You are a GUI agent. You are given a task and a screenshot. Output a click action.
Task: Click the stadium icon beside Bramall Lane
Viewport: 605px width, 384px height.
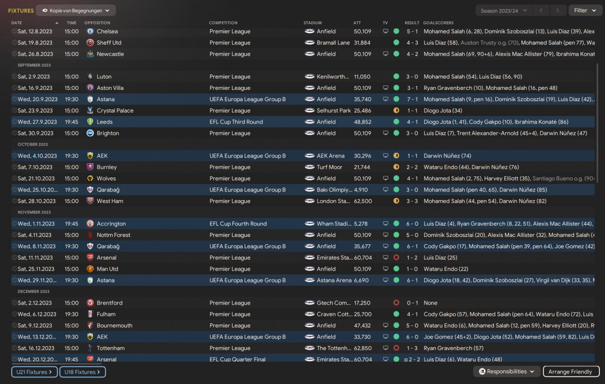(x=310, y=43)
